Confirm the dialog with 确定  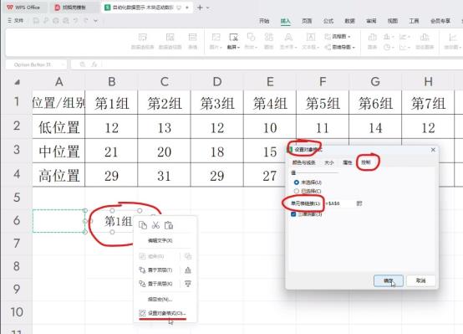click(389, 280)
